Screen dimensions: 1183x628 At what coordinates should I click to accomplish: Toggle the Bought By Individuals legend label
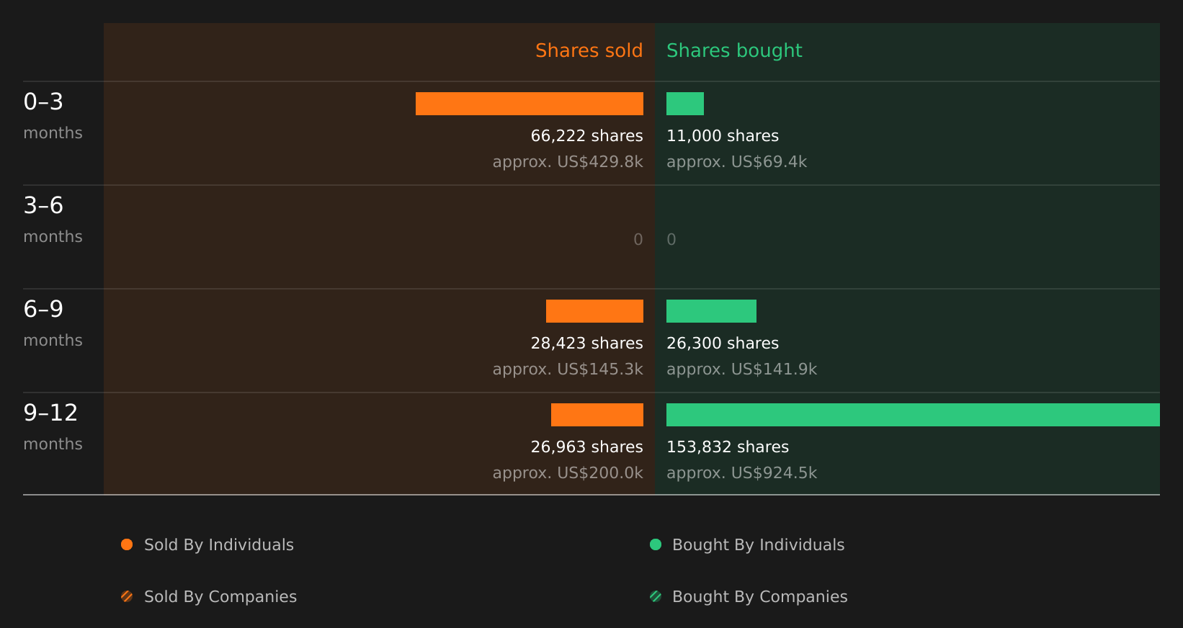coord(759,545)
